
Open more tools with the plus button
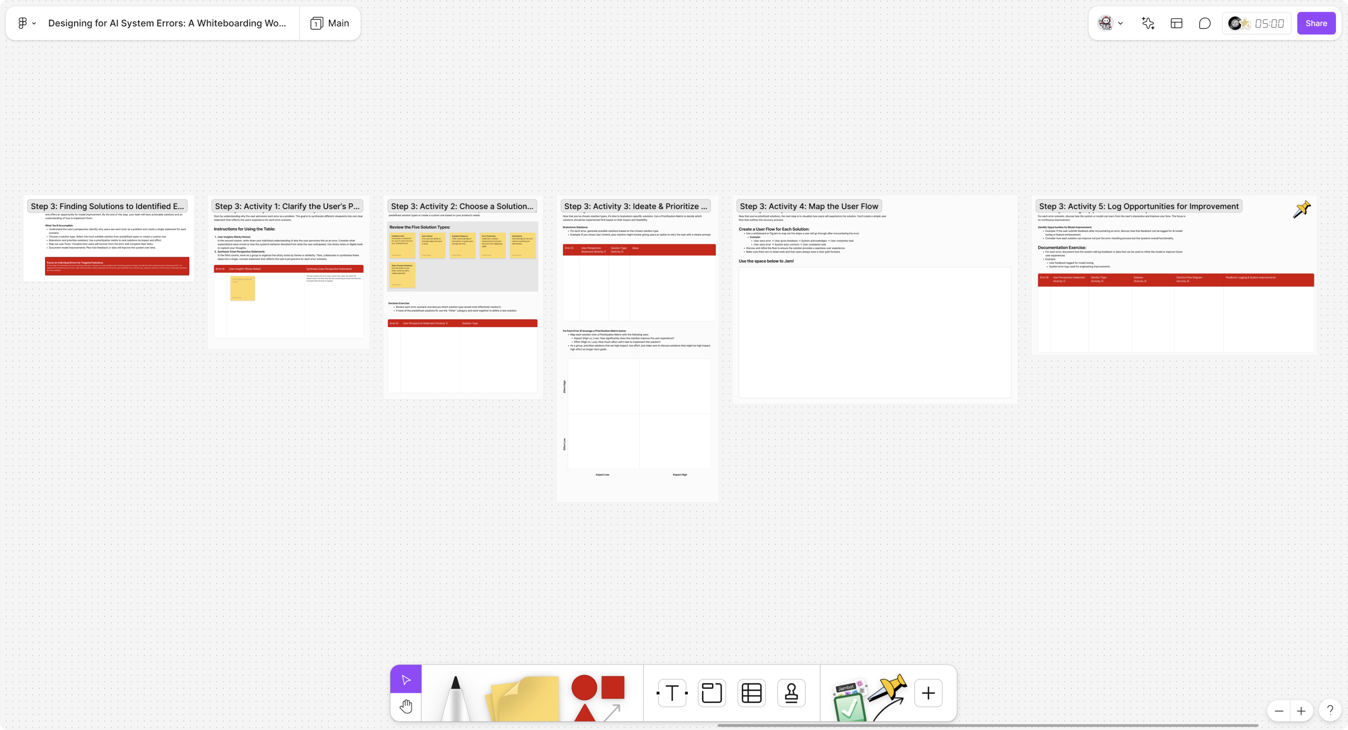[928, 693]
